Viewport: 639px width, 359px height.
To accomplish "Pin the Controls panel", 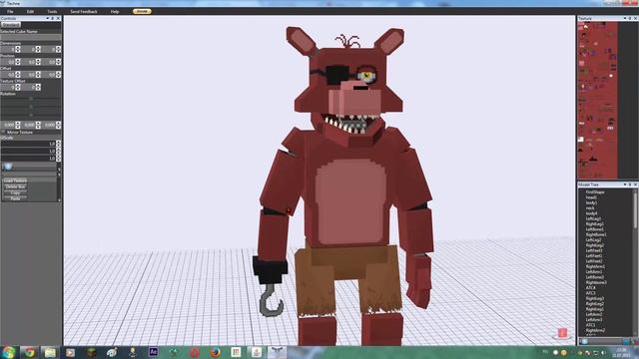I will [x=53, y=18].
